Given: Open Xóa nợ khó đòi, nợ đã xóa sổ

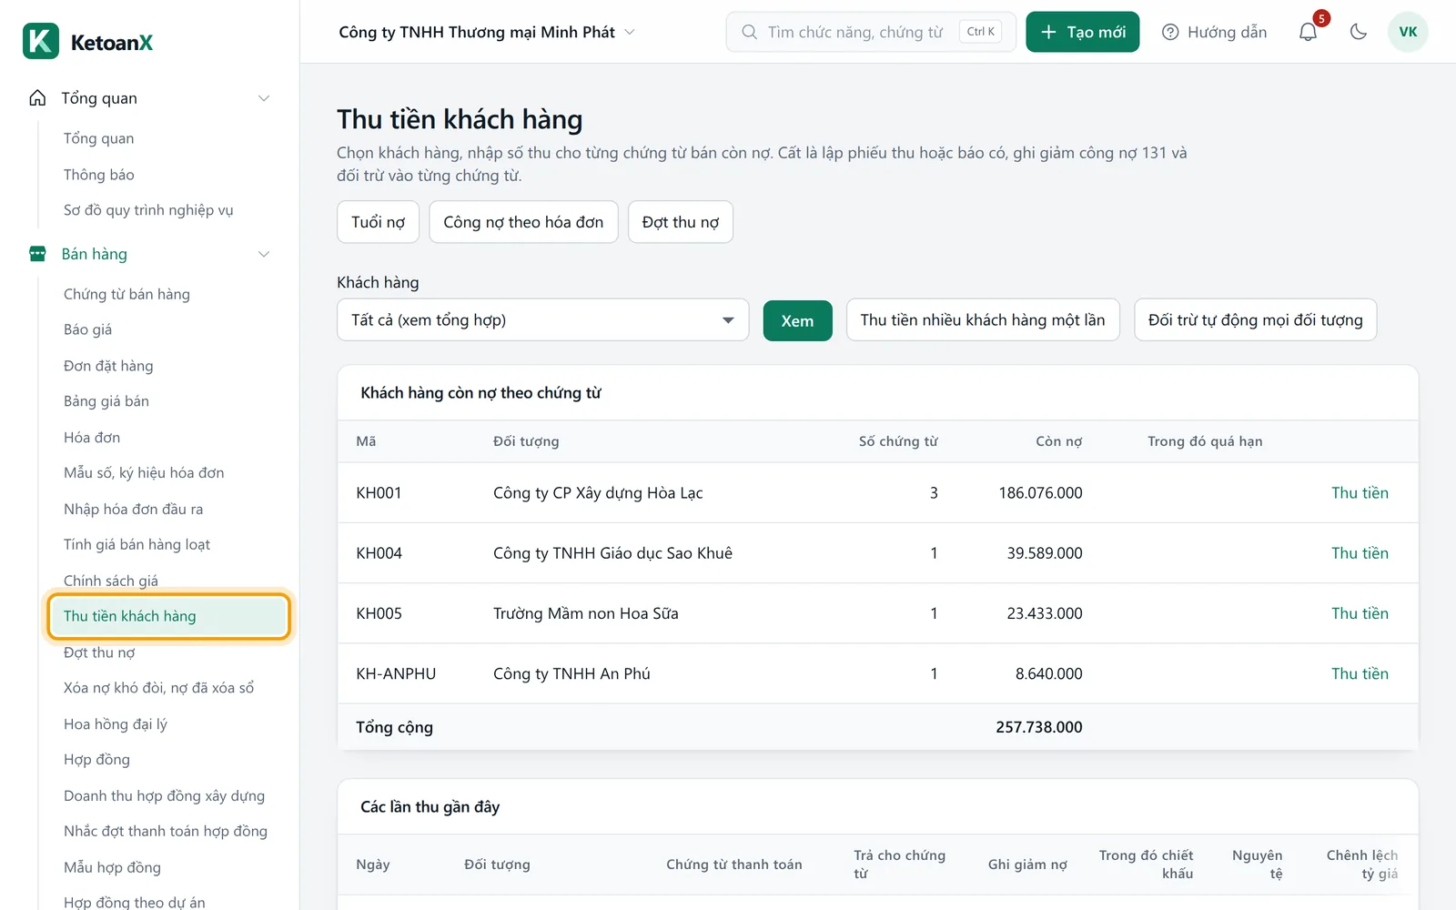Looking at the screenshot, I should click(x=158, y=688).
